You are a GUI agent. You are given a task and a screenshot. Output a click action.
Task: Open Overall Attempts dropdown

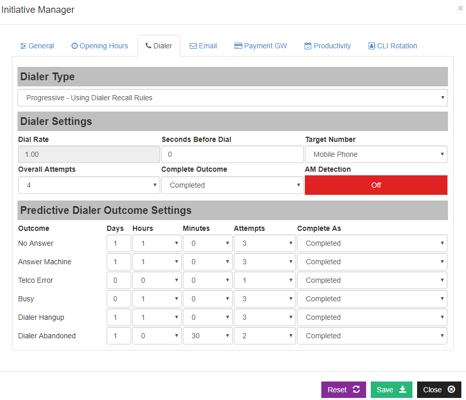[89, 185]
